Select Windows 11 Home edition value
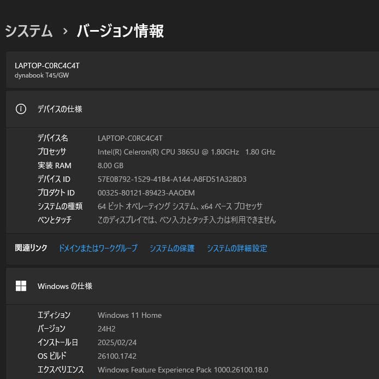Screen dimensions: 379x379 point(129,315)
